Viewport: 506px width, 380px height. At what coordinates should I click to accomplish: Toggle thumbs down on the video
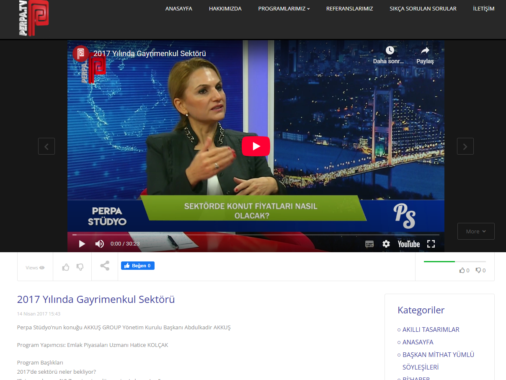point(80,267)
